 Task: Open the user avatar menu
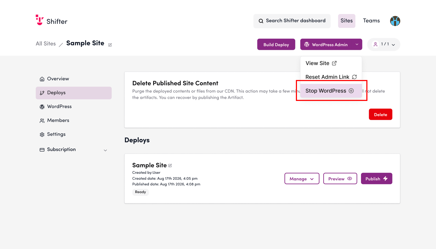[395, 21]
